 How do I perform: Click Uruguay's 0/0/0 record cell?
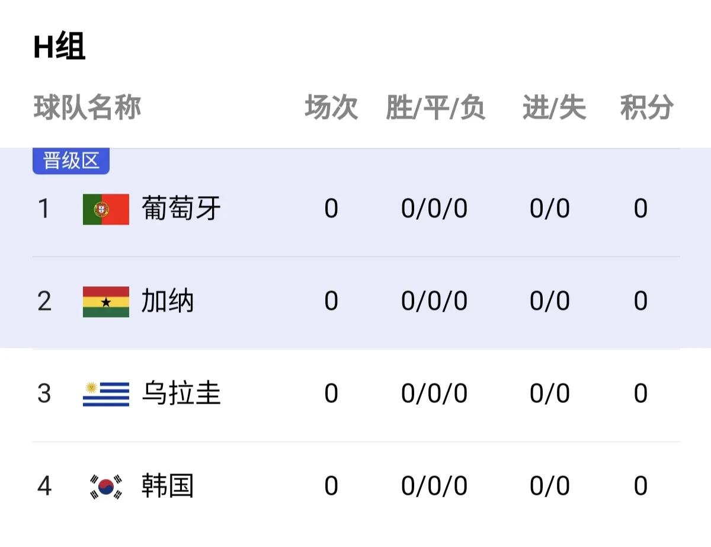434,394
